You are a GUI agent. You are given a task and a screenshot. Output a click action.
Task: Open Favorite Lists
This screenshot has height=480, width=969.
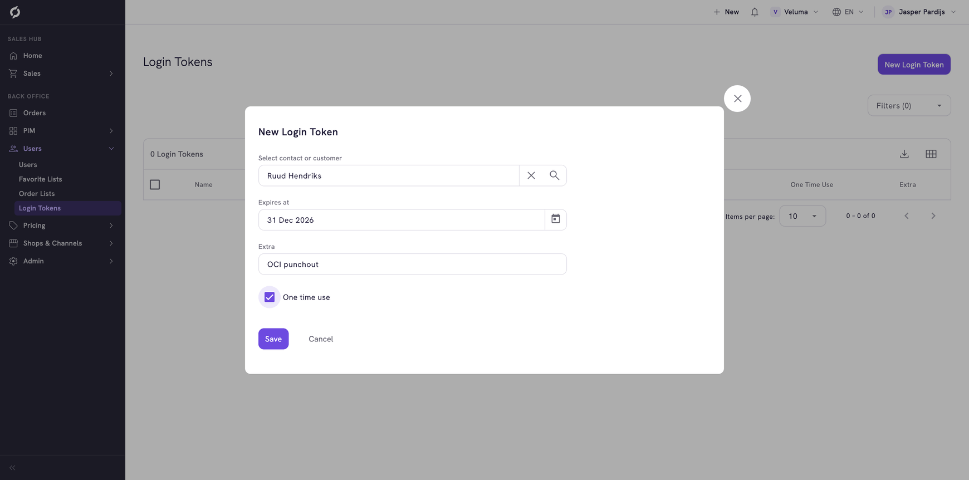click(40, 179)
